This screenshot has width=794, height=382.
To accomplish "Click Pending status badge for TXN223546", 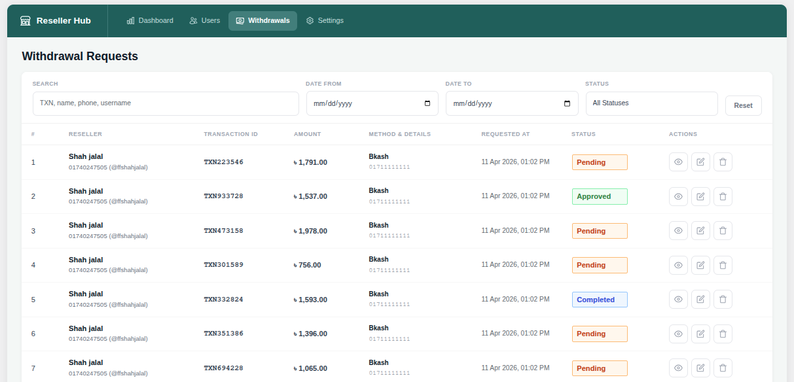I will 600,162.
